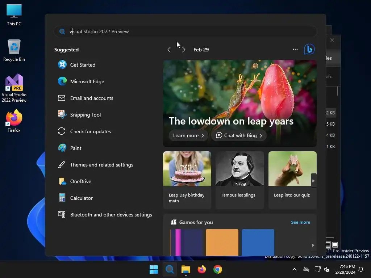Viewport: 371px width, 278px height.
Task: Open the three-dot more options menu
Action: tap(295, 49)
